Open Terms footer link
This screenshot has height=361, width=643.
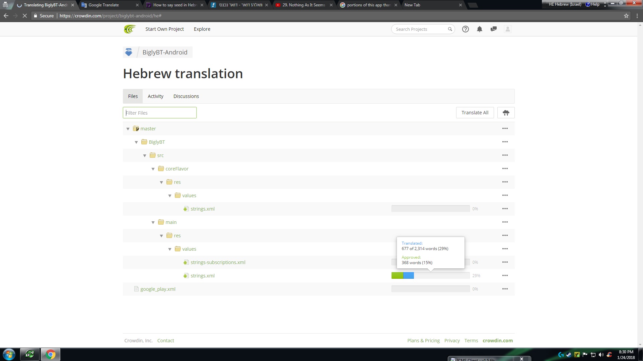tap(471, 341)
